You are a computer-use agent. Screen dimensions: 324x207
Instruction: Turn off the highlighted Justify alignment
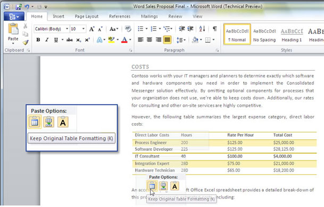[x=167, y=40]
